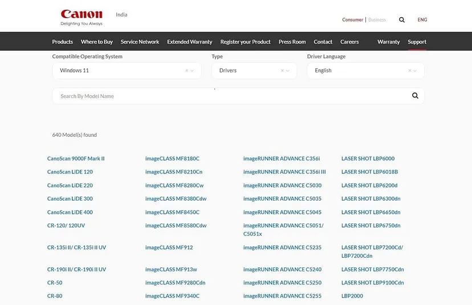The image size is (472, 305).
Task: Open imageCLASS MF8580Cdw link
Action: pos(176,225)
